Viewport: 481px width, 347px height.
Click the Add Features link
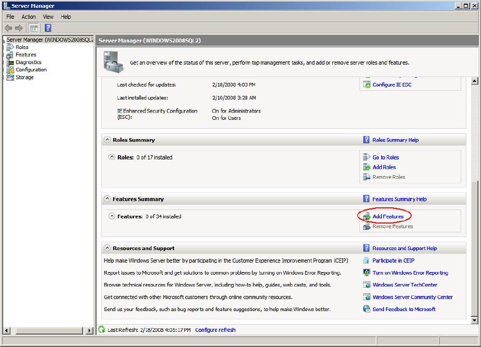(x=388, y=217)
